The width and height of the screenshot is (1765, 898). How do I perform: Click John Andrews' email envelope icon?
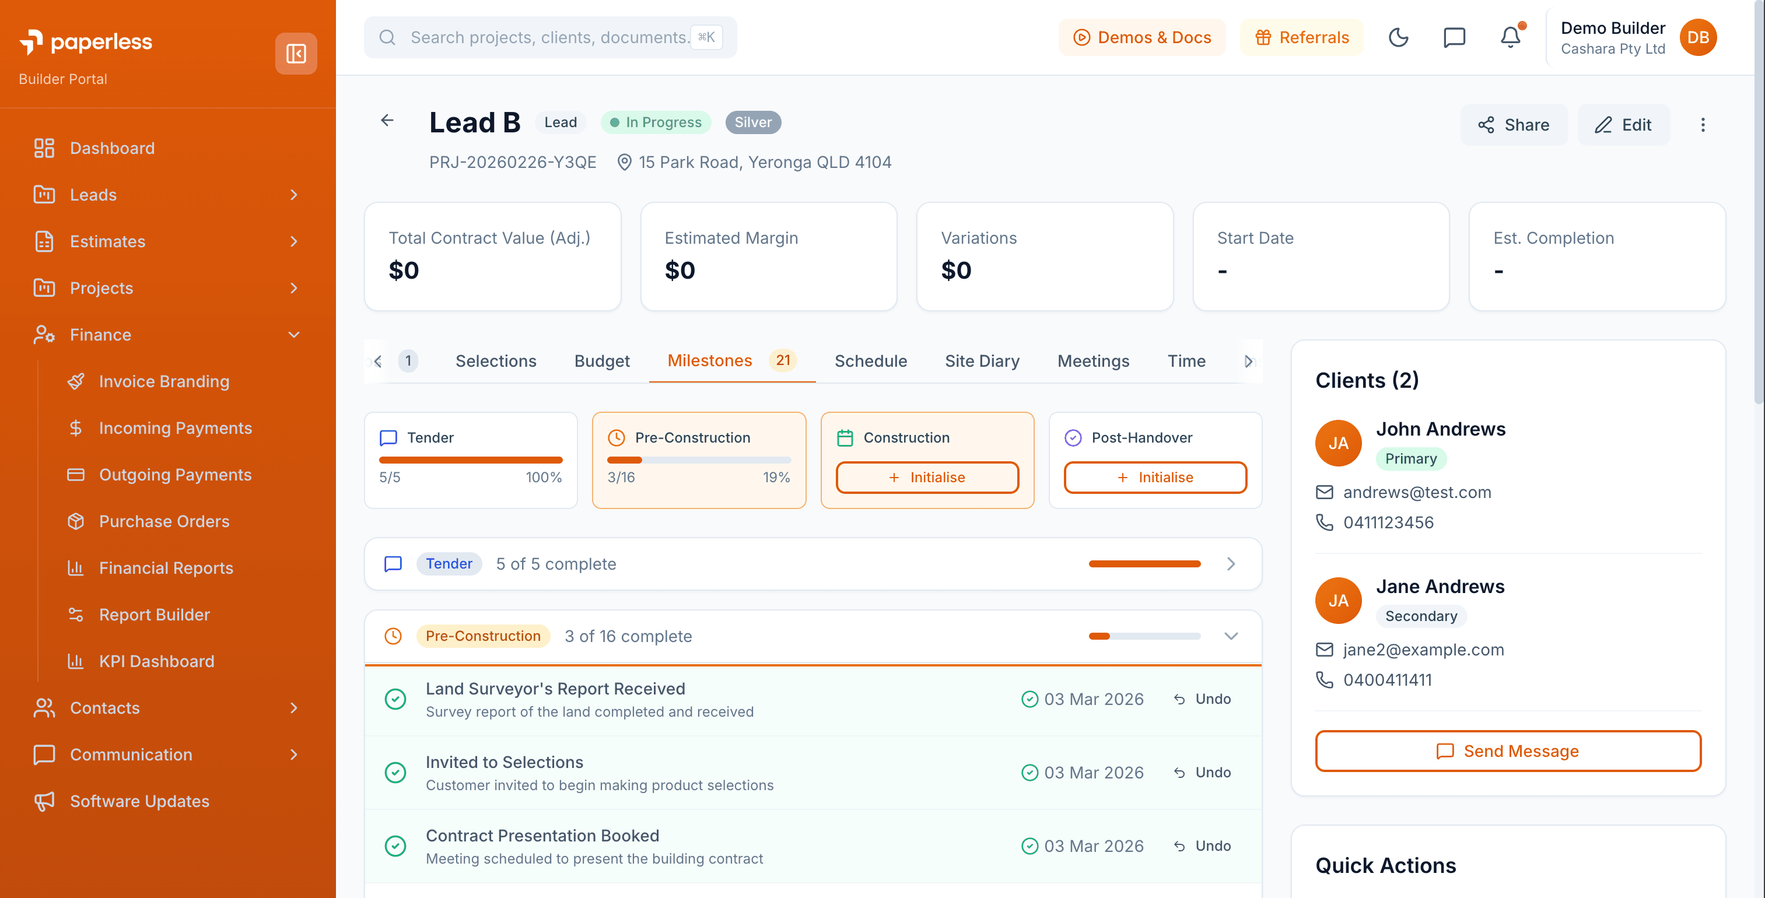click(x=1325, y=493)
